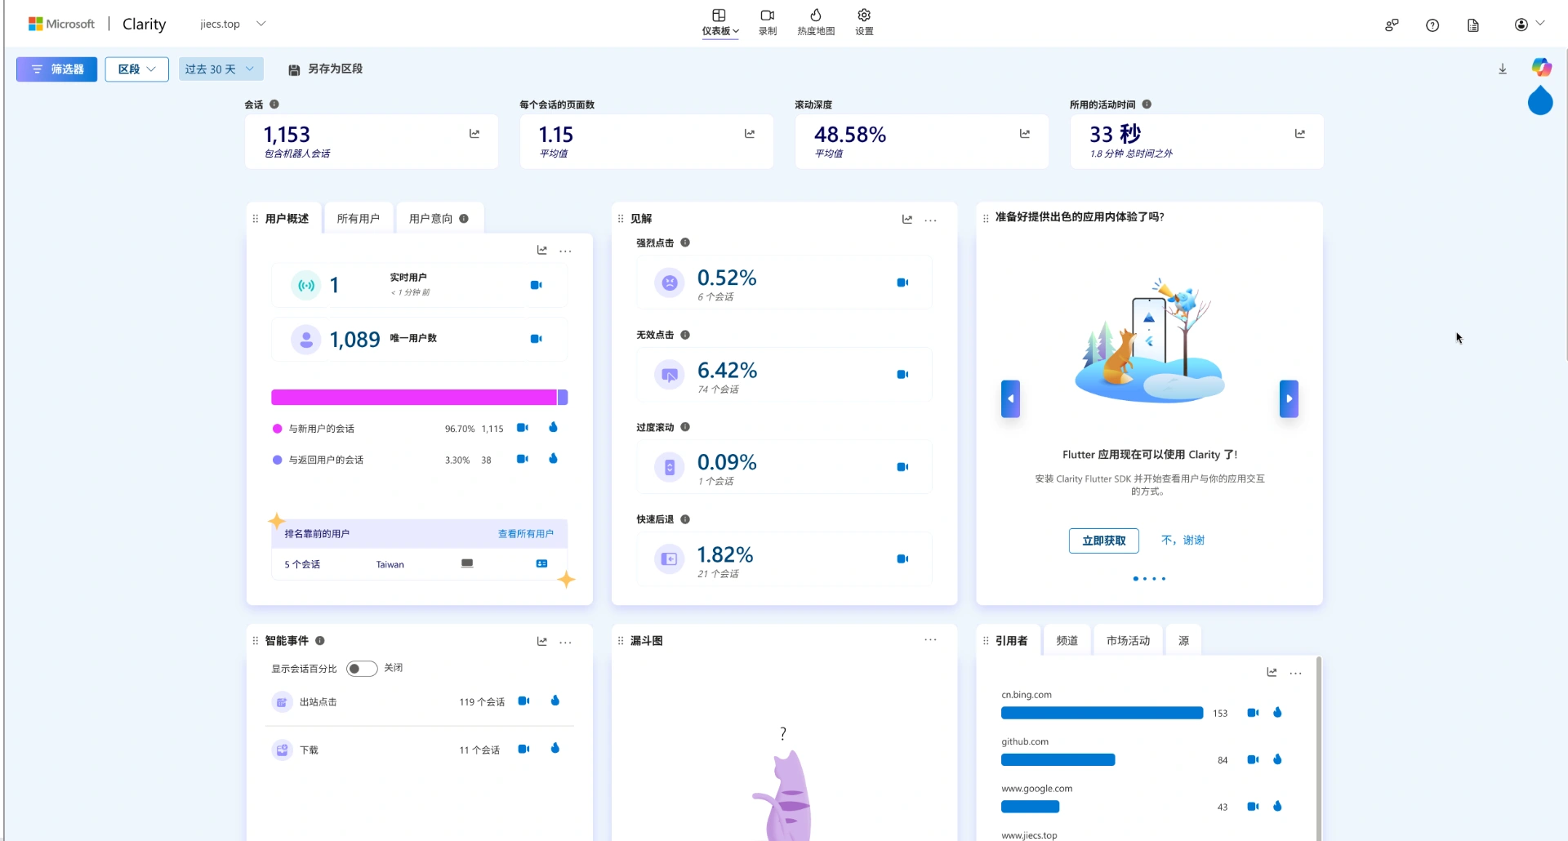This screenshot has width=1568, height=841.
Task: Switch to the 市场活动 tab in 引用者
Action: (1126, 640)
